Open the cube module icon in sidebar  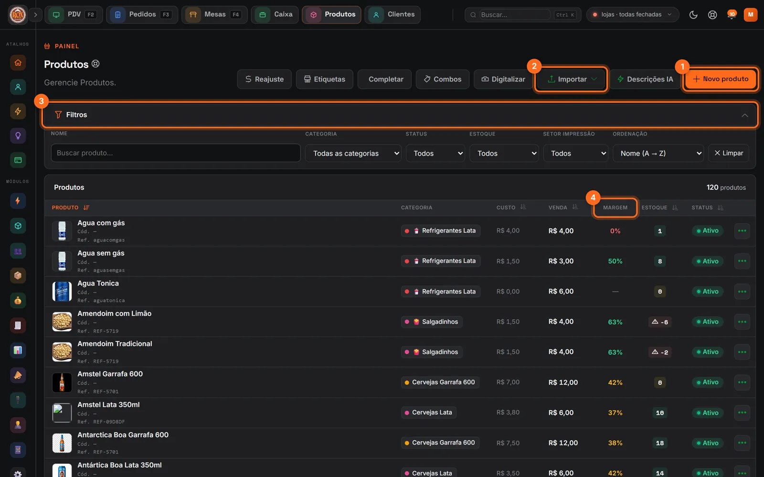click(x=18, y=226)
